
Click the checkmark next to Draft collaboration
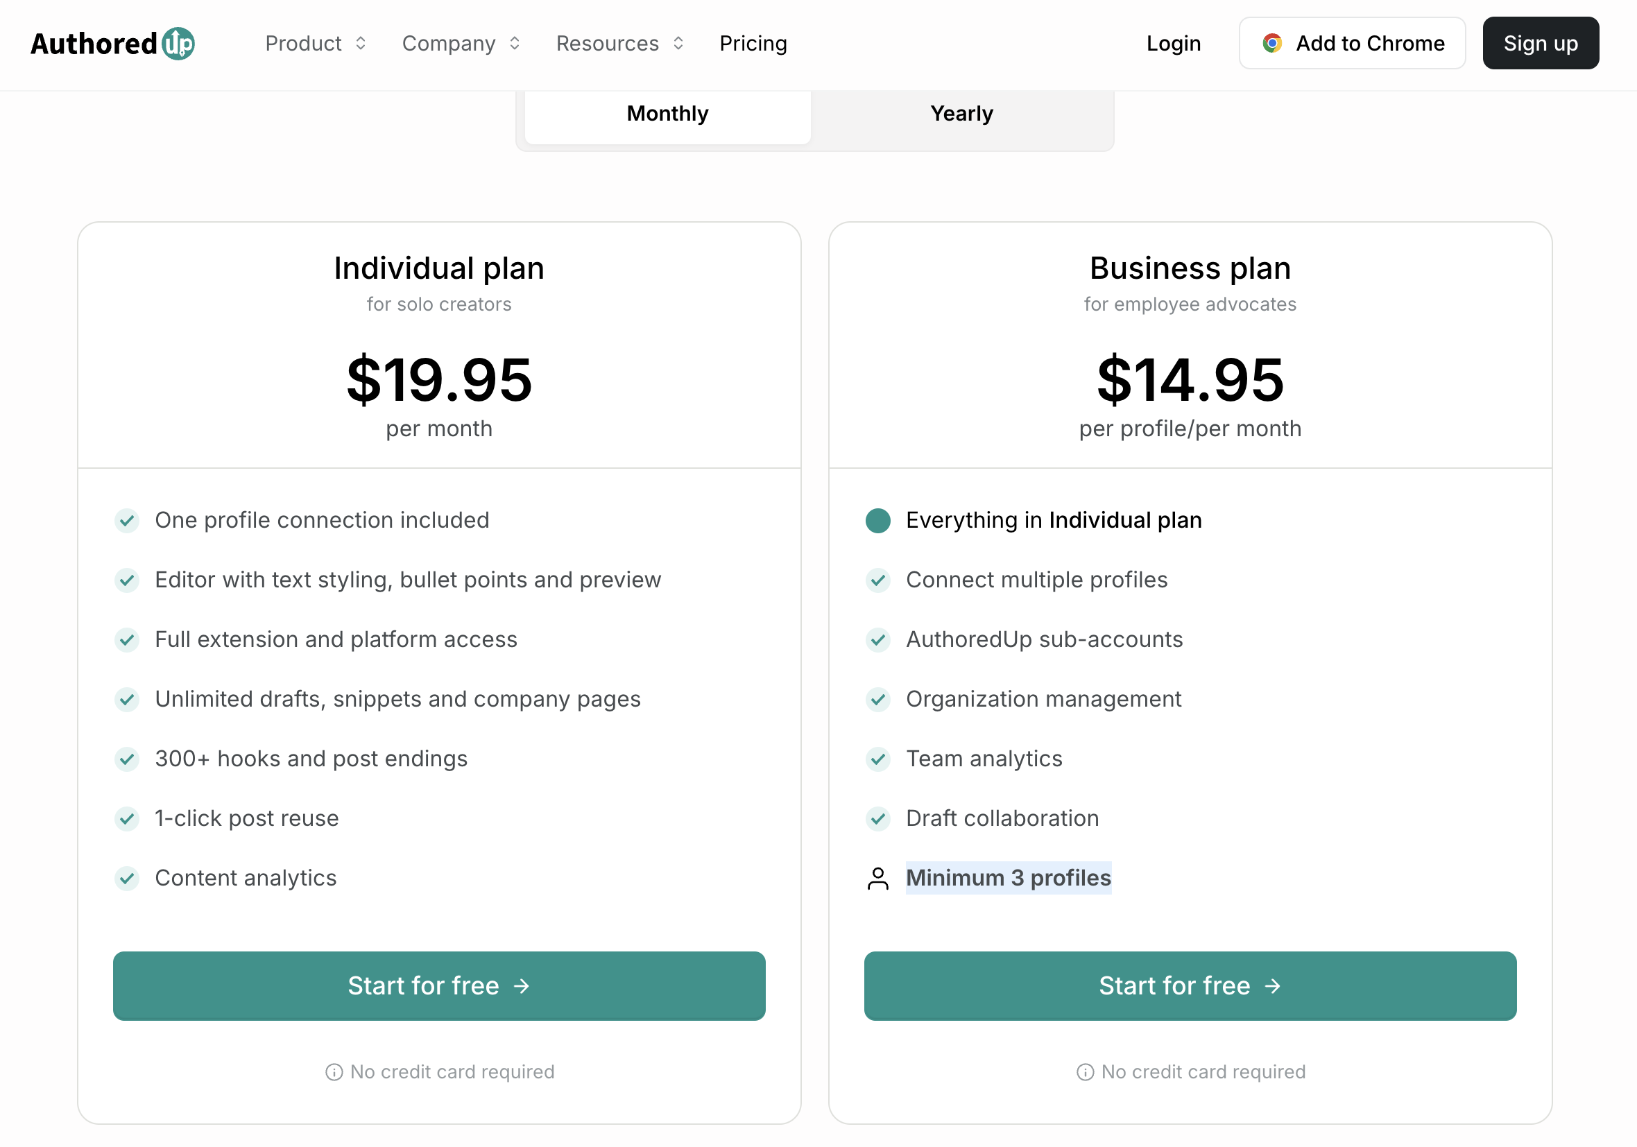pyautogui.click(x=877, y=818)
